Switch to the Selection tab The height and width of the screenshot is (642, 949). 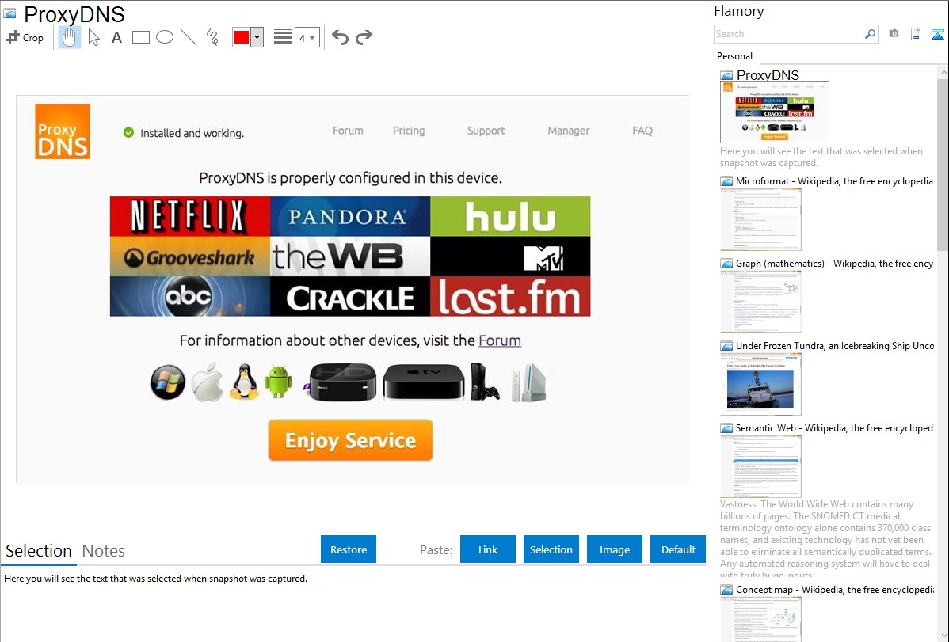point(39,551)
